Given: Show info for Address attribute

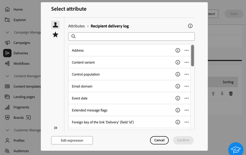Looking at the screenshot, I should coord(178,50).
